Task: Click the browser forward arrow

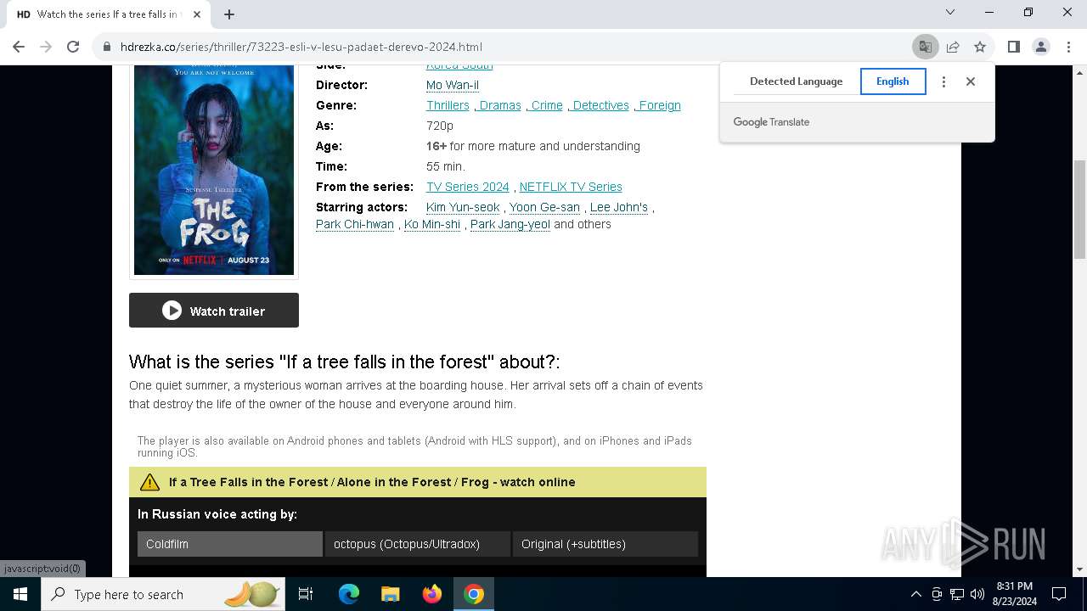Action: pos(46,47)
